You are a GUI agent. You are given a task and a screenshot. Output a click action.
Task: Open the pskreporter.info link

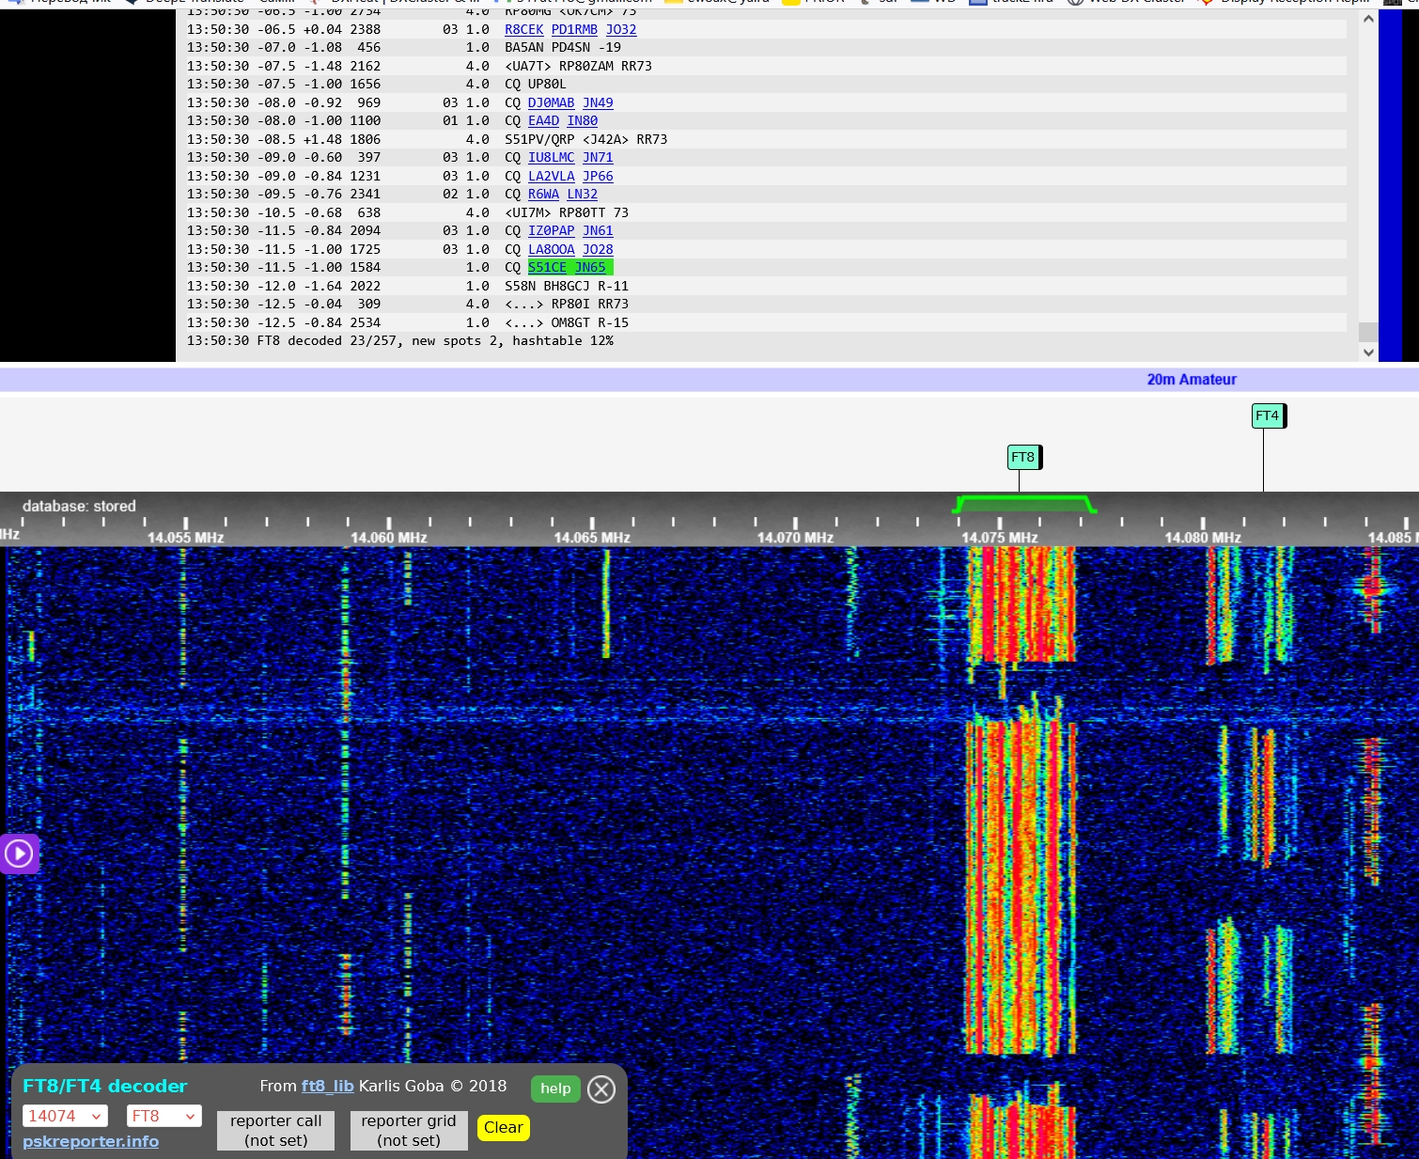click(x=90, y=1141)
